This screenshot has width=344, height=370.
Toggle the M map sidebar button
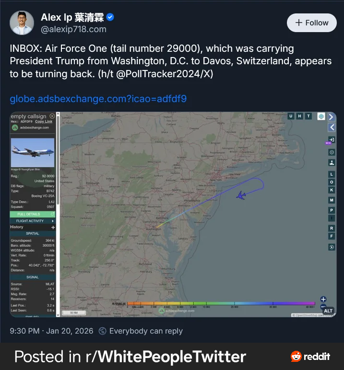[332, 200]
